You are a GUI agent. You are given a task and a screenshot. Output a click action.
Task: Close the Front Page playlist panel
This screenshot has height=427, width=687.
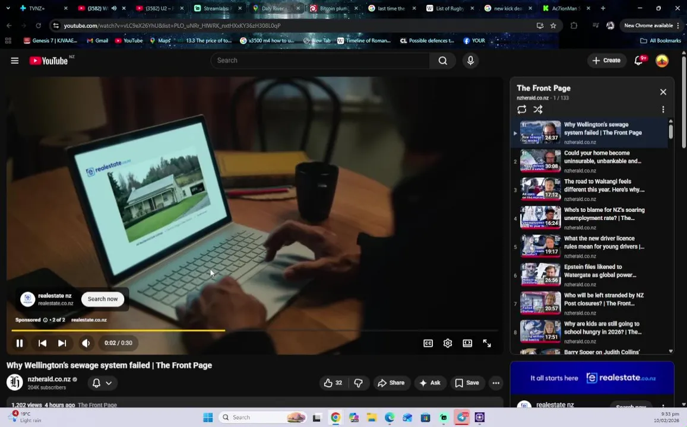click(x=663, y=92)
